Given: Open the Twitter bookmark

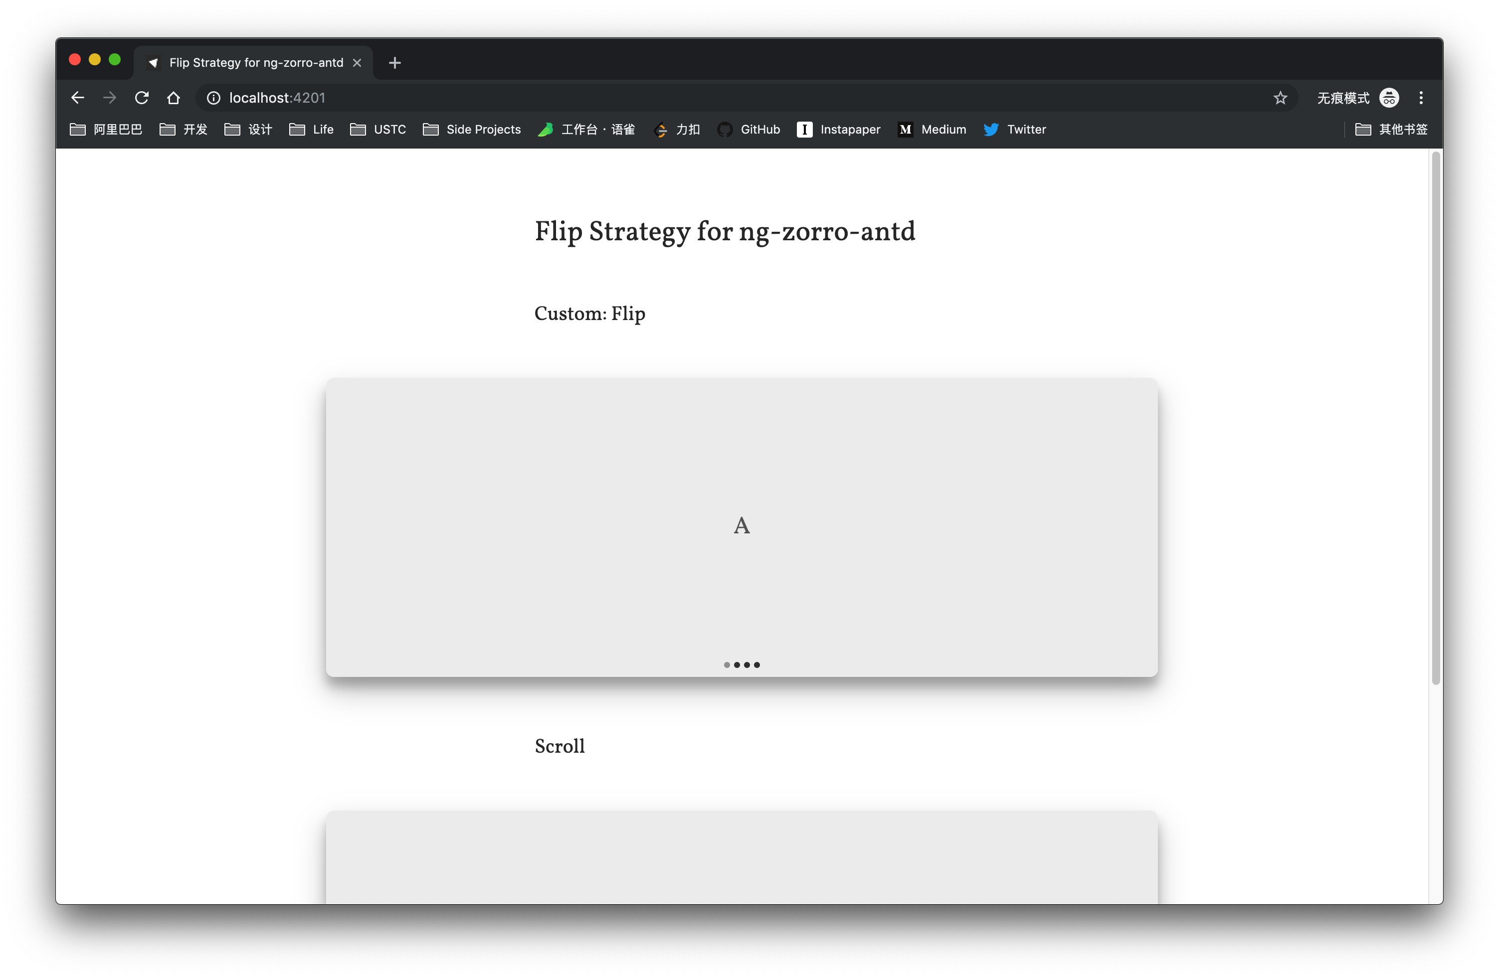Looking at the screenshot, I should [x=1015, y=129].
